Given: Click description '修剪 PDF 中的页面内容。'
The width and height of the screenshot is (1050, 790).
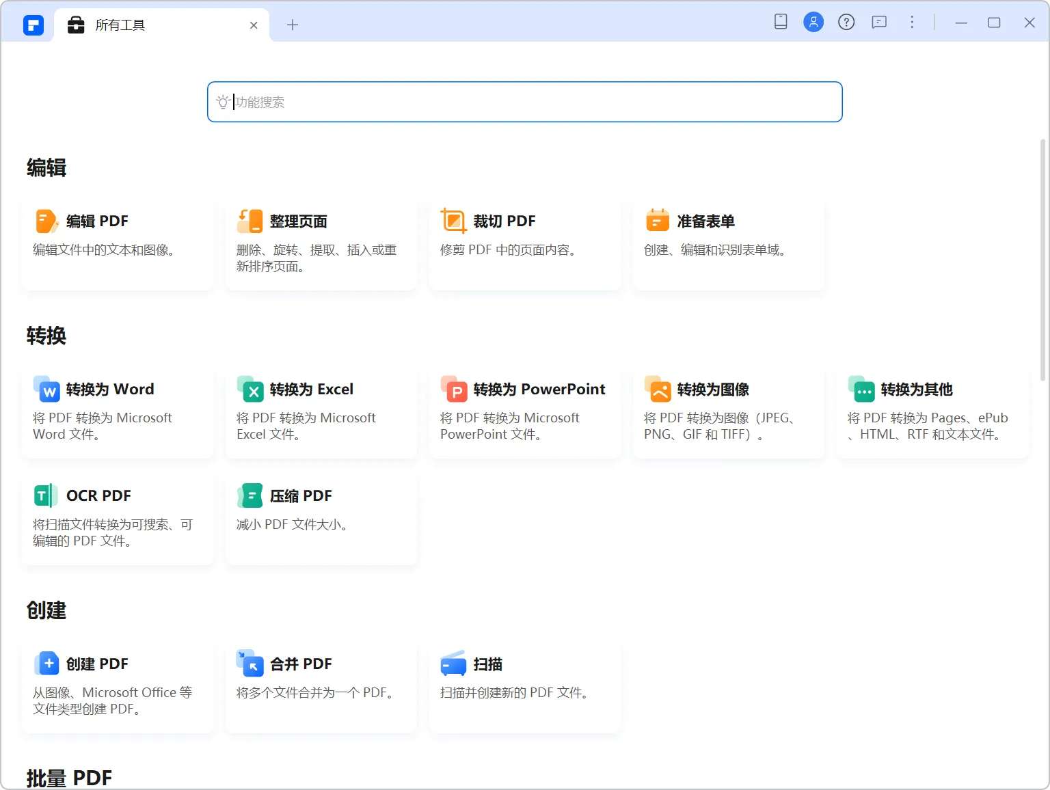Looking at the screenshot, I should point(509,250).
